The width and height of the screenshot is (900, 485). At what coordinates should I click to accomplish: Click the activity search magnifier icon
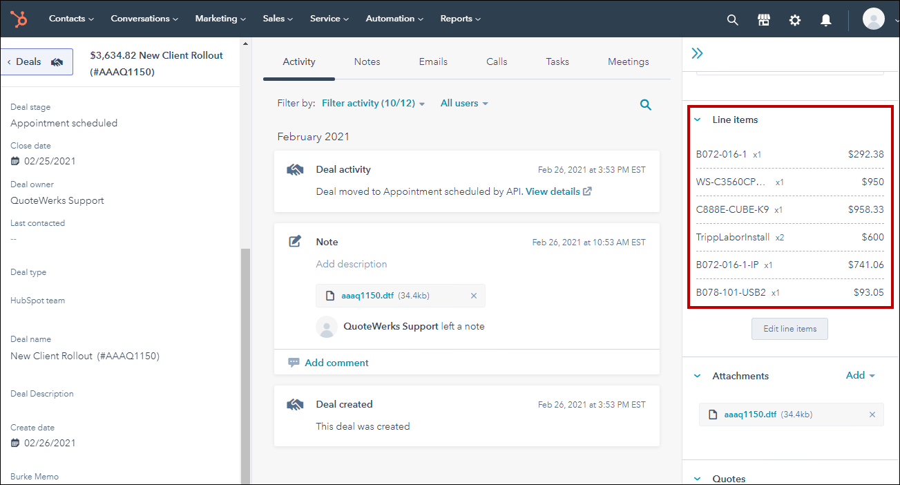click(646, 105)
